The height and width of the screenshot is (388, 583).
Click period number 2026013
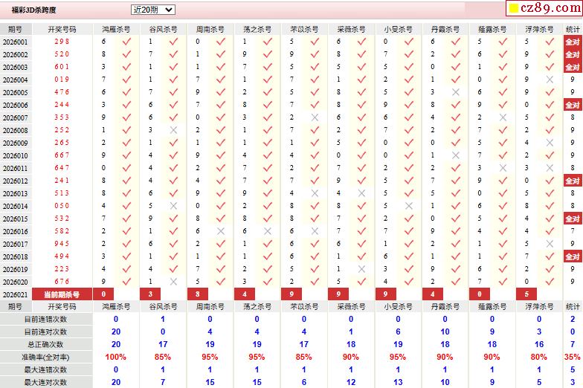(x=15, y=193)
